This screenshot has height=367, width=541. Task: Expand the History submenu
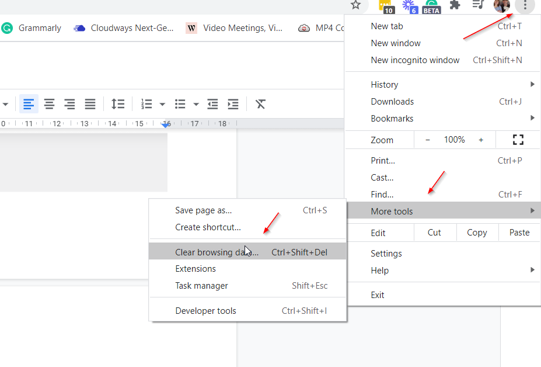(x=443, y=85)
